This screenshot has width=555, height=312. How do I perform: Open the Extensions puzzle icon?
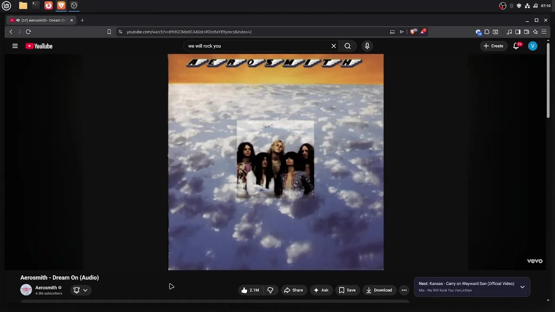click(x=487, y=32)
